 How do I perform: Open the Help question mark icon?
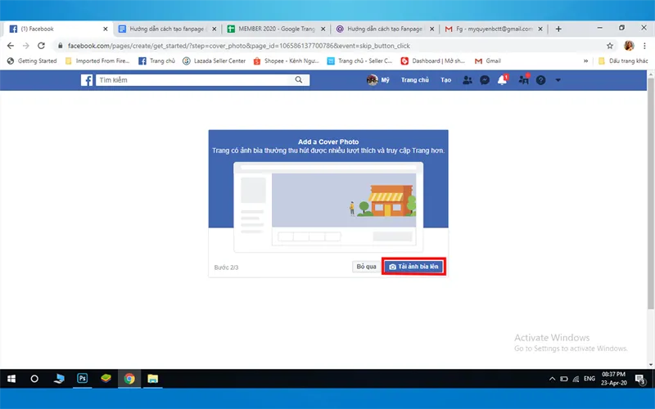(x=540, y=80)
